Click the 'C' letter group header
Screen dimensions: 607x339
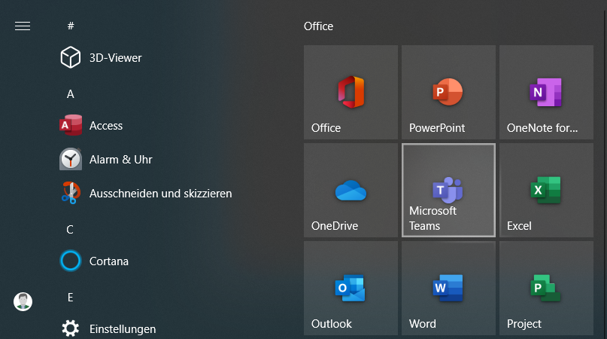70,230
